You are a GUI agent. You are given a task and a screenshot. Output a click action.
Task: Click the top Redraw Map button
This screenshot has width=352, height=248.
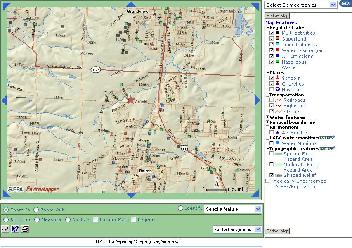coord(277,16)
